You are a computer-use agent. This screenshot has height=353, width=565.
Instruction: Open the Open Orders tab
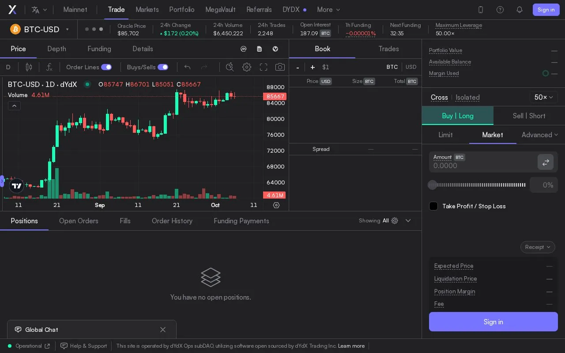point(79,221)
